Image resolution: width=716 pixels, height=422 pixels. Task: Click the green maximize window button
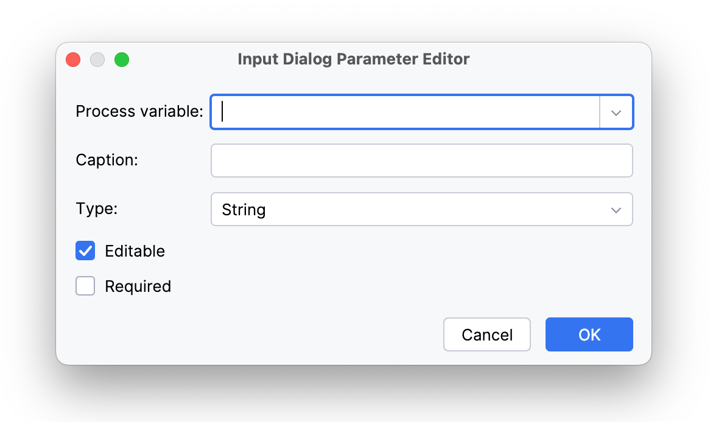click(122, 60)
